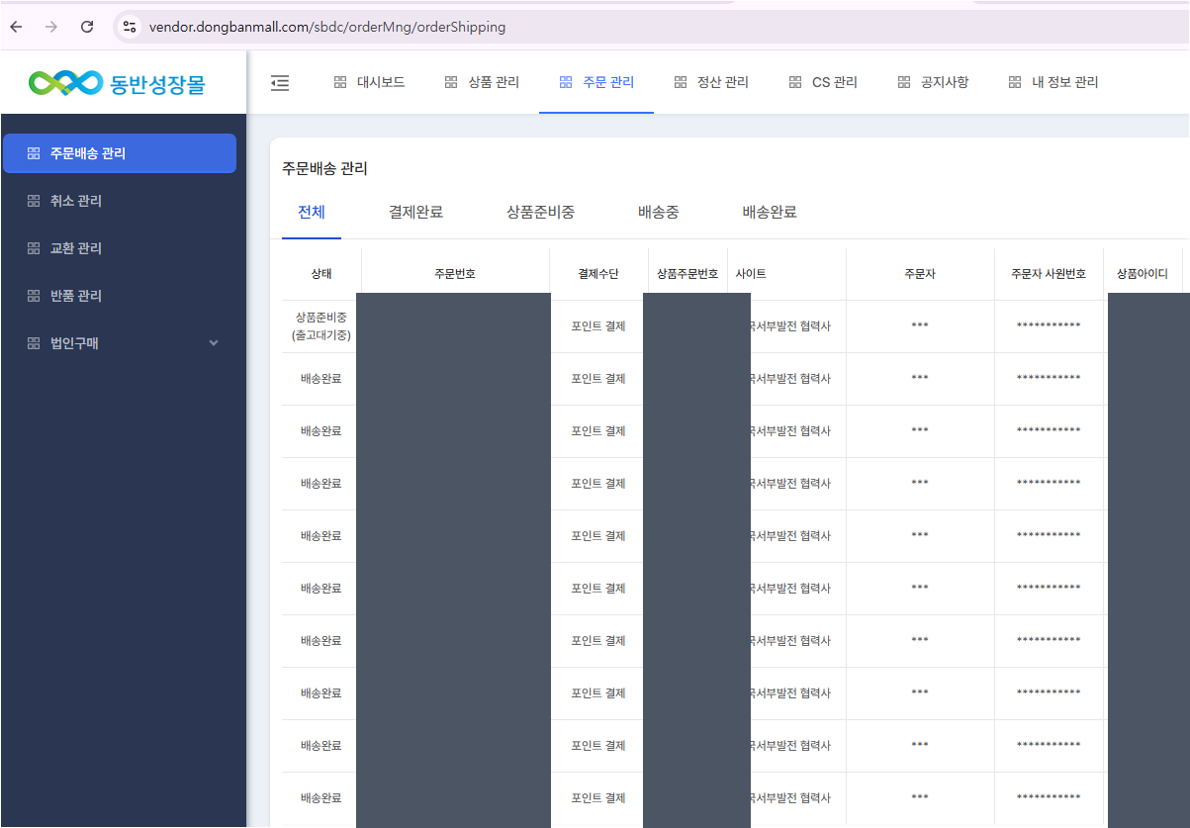1190x828 pixels.
Task: Click grid icon beside 법인구매
Action: coord(34,343)
